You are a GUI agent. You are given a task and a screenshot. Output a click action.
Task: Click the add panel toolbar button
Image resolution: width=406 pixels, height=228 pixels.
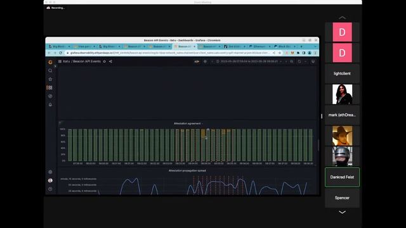pos(197,61)
